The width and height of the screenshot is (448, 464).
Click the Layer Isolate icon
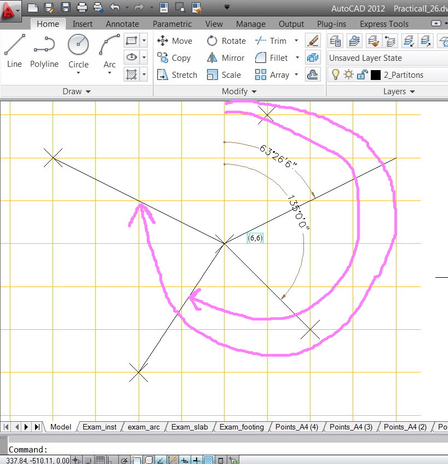[x=409, y=41]
